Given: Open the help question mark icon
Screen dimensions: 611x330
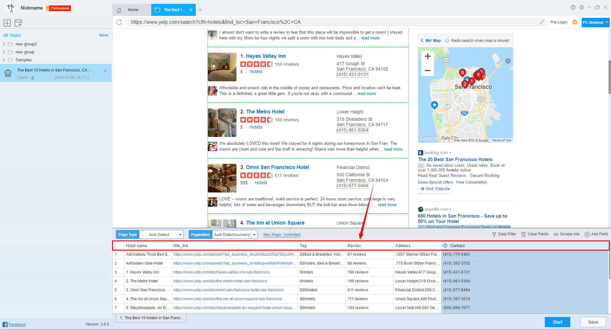Looking at the screenshot, I should tap(573, 7).
